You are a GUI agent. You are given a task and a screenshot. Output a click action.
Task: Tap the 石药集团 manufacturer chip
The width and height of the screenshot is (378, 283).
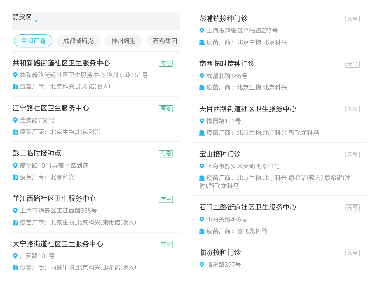[164, 41]
